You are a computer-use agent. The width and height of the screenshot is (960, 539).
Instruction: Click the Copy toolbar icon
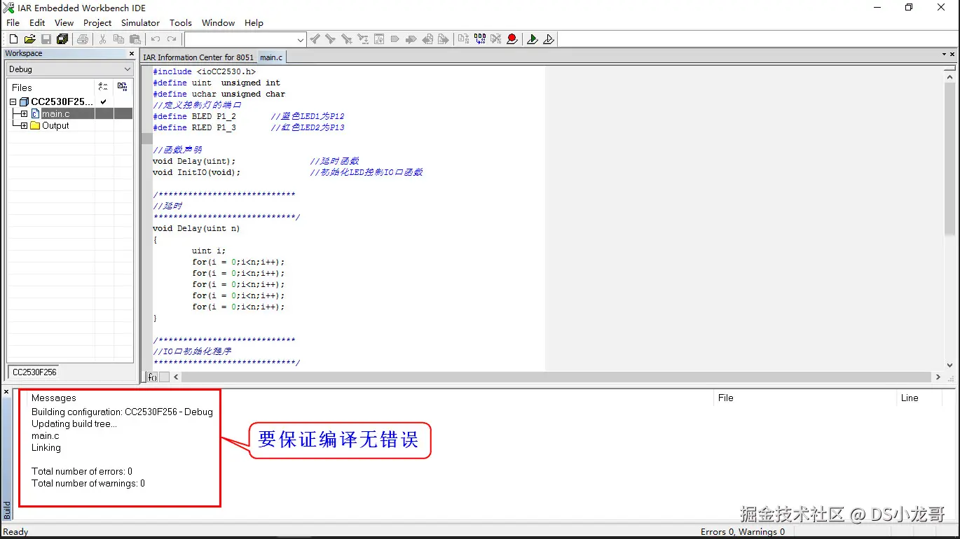[118, 39]
